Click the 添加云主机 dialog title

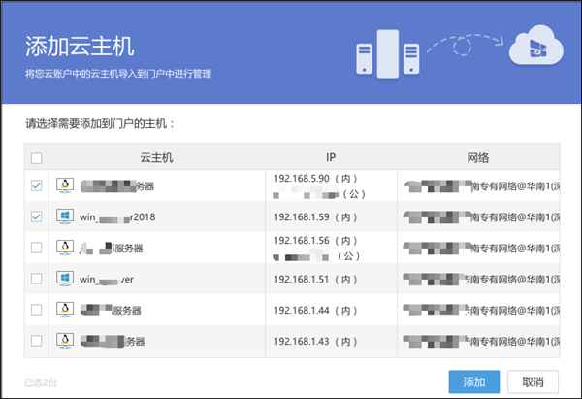(x=80, y=47)
